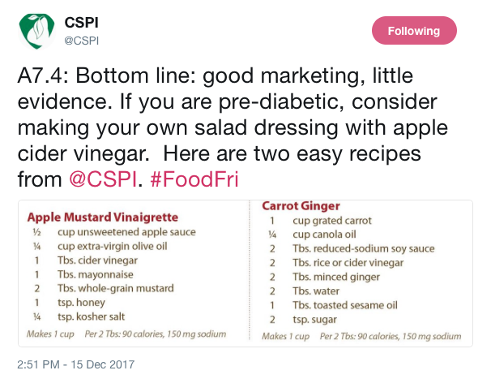This screenshot has width=491, height=379.
Task: Click the 'cup unsweetened apple sauce' ingredient line
Action: (x=126, y=232)
